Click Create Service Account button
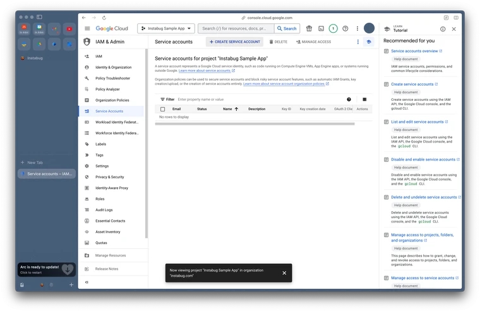This screenshot has width=480, height=312. (x=234, y=42)
